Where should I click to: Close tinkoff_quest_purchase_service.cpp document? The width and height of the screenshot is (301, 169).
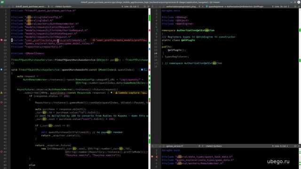(x=52, y=7)
